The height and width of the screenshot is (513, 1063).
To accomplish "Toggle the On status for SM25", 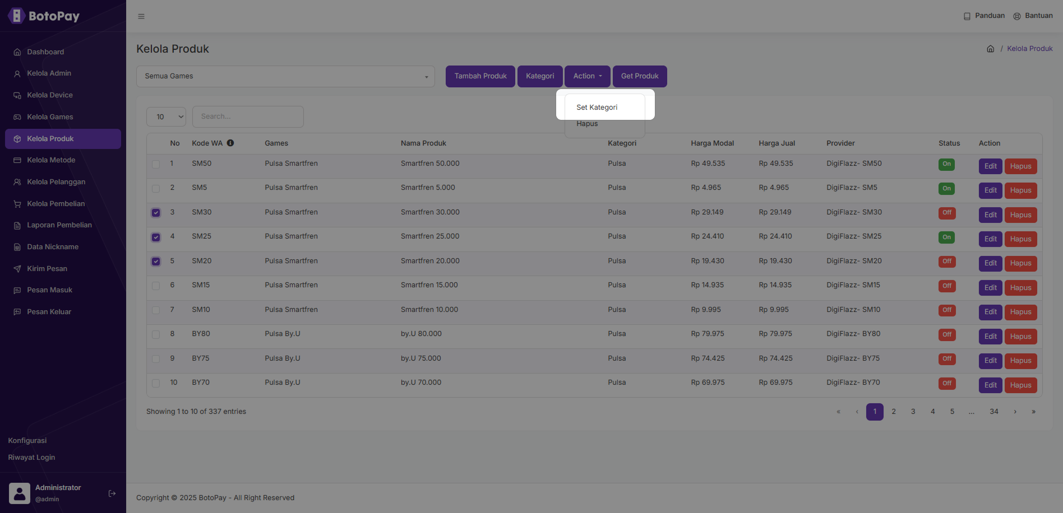I will click(x=946, y=237).
